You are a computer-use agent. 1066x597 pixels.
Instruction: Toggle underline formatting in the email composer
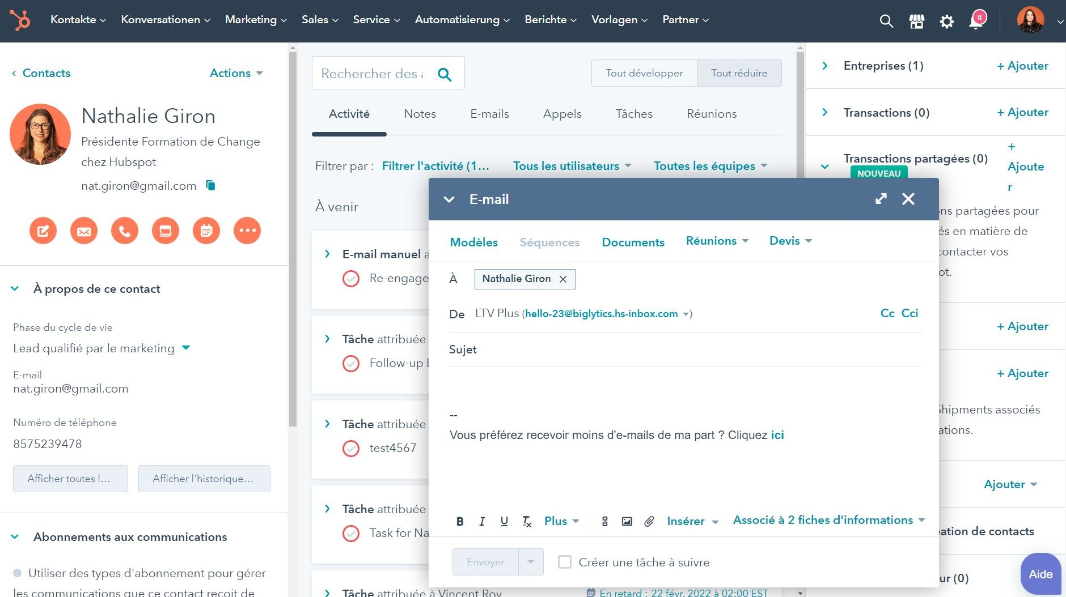(x=504, y=521)
